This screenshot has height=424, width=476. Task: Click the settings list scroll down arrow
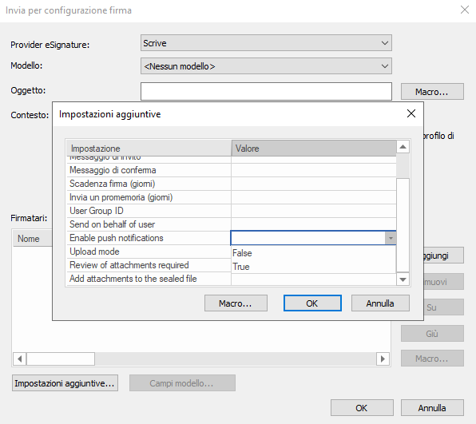[403, 279]
